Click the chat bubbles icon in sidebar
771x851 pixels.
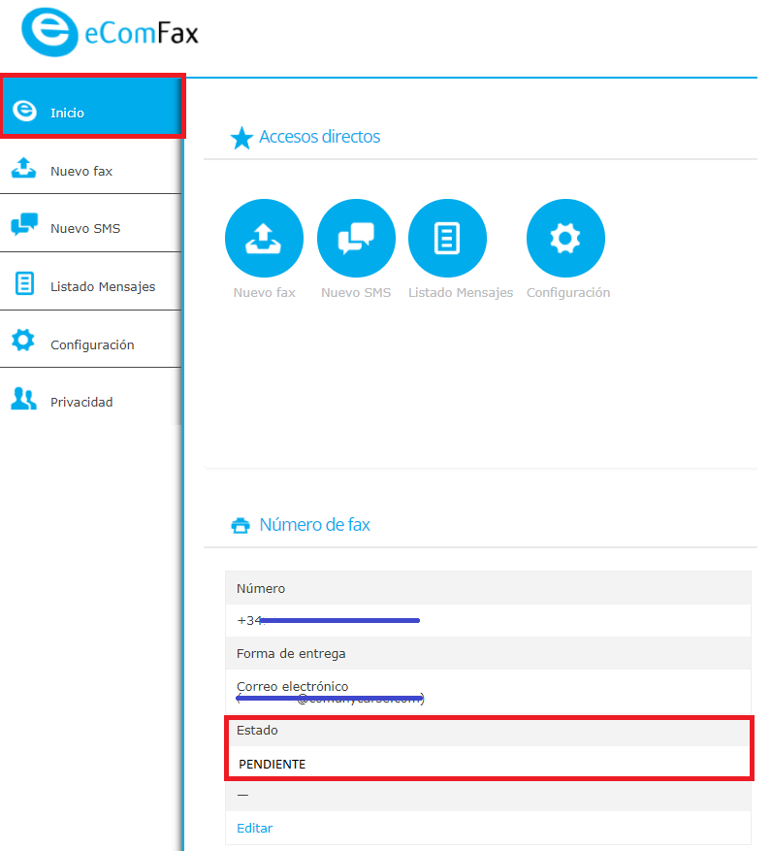click(24, 223)
